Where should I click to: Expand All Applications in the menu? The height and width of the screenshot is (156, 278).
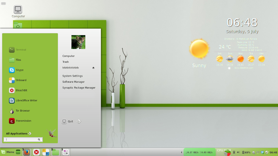pos(19,134)
